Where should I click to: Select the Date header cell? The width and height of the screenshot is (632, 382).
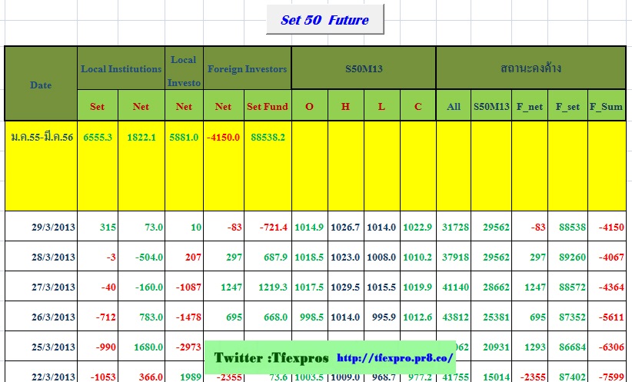[41, 85]
